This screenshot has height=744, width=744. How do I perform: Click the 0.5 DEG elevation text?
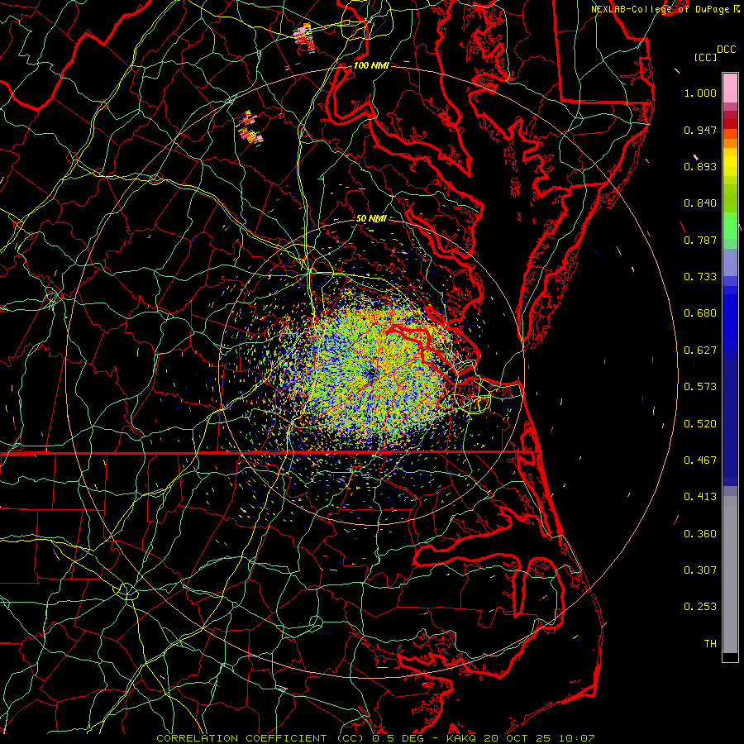click(398, 738)
